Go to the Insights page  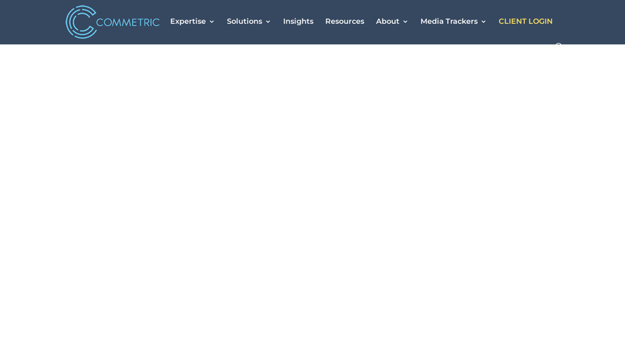tap(298, 22)
